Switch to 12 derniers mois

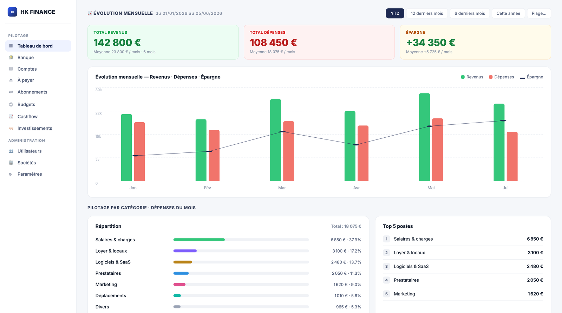[427, 13]
